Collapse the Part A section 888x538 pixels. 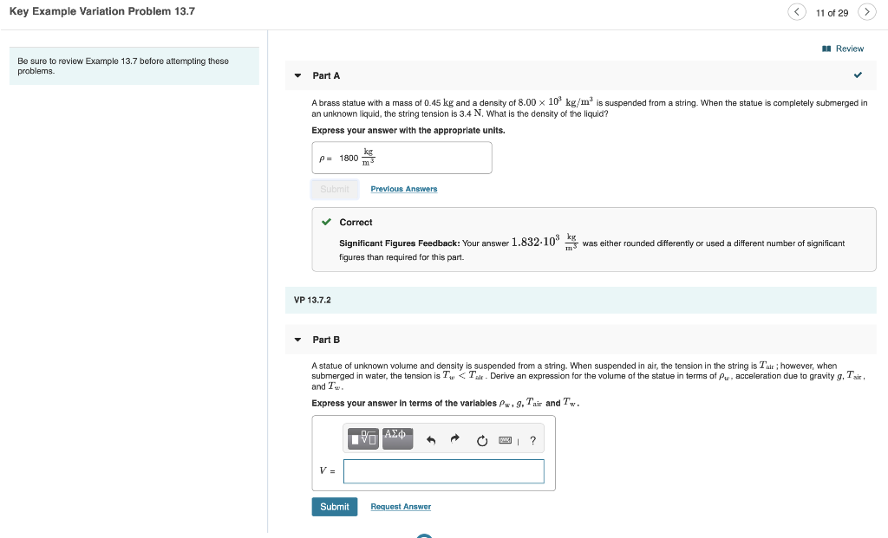[x=297, y=75]
